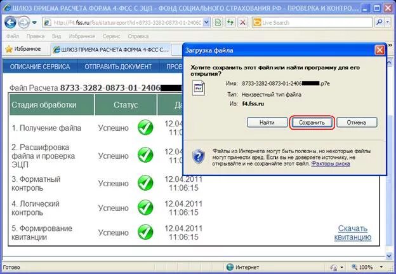Click the f4.fss.ru source text in dialog
The image size is (396, 274).
pyautogui.click(x=253, y=104)
